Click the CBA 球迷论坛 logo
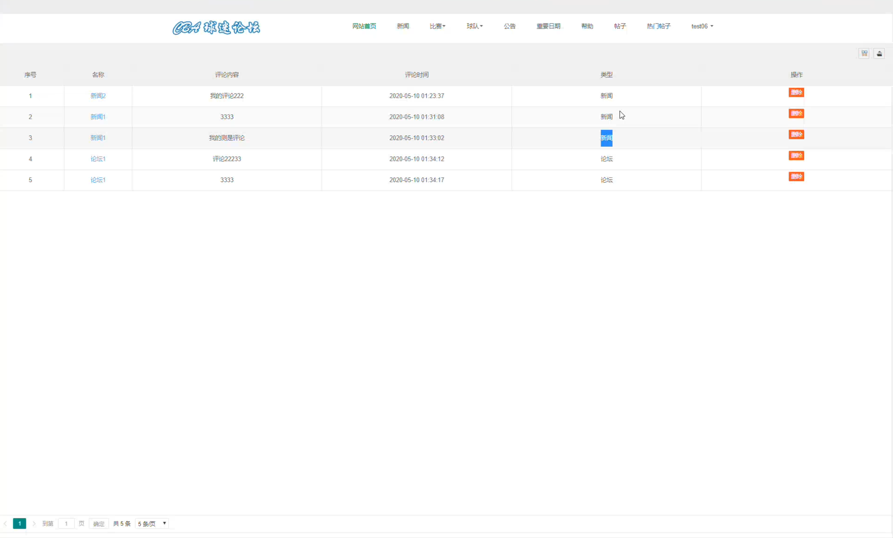The image size is (893, 538). click(x=217, y=28)
